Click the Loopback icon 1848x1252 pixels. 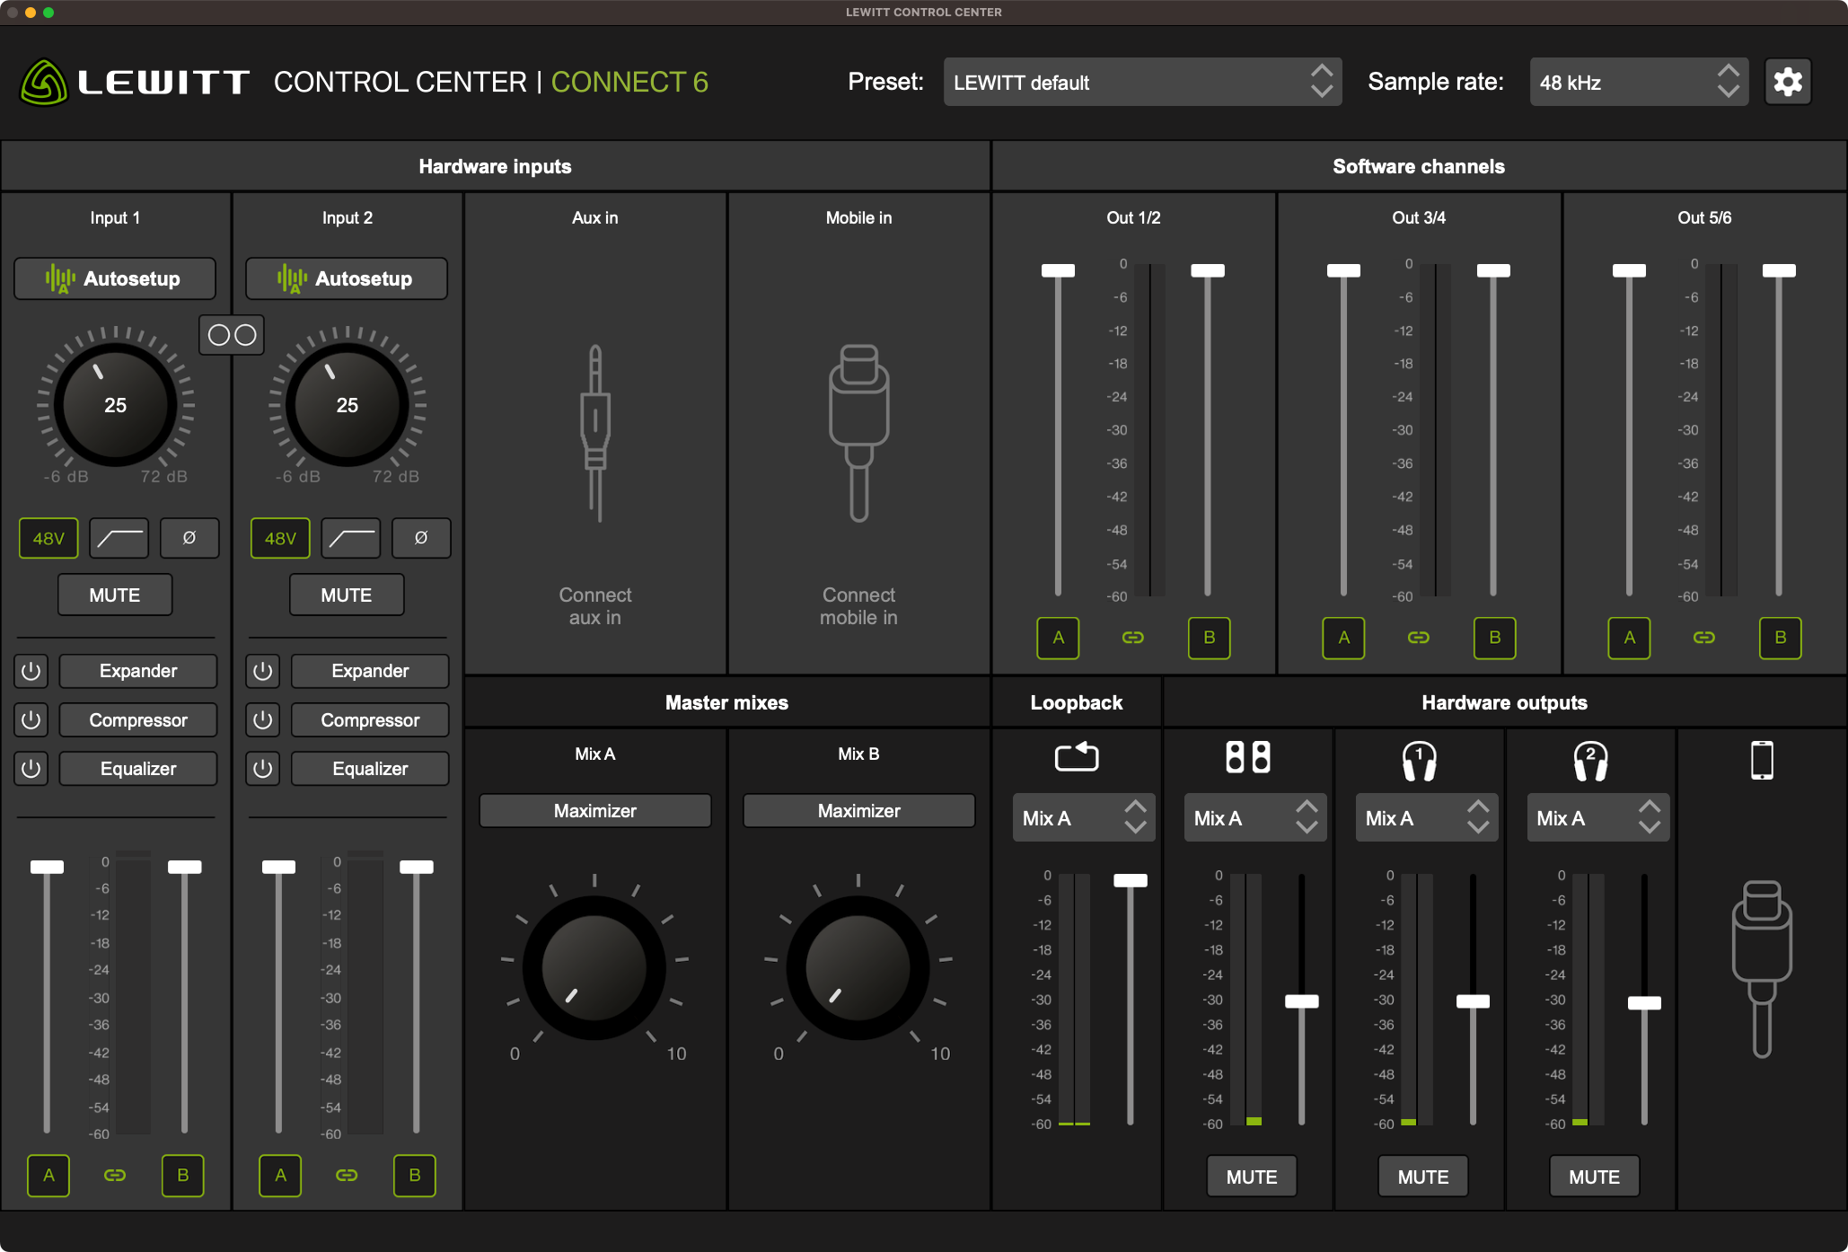coord(1077,756)
